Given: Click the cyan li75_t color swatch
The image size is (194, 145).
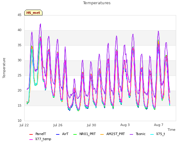Looking at the screenshot, I should [152, 134].
